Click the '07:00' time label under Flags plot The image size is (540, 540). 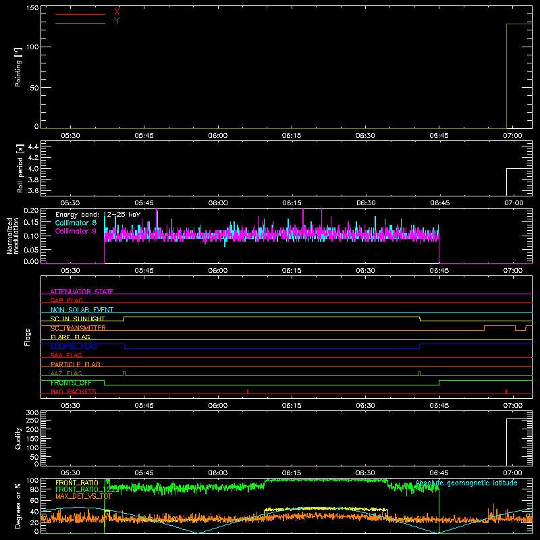pyautogui.click(x=513, y=406)
